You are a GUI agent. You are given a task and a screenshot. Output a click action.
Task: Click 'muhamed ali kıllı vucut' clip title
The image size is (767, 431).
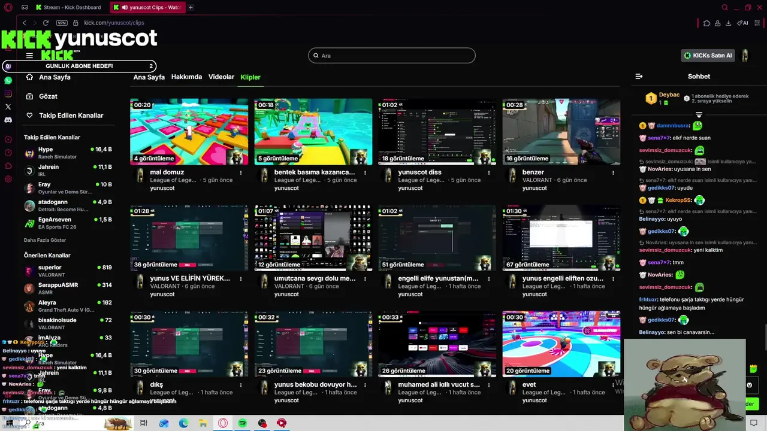pyautogui.click(x=439, y=384)
